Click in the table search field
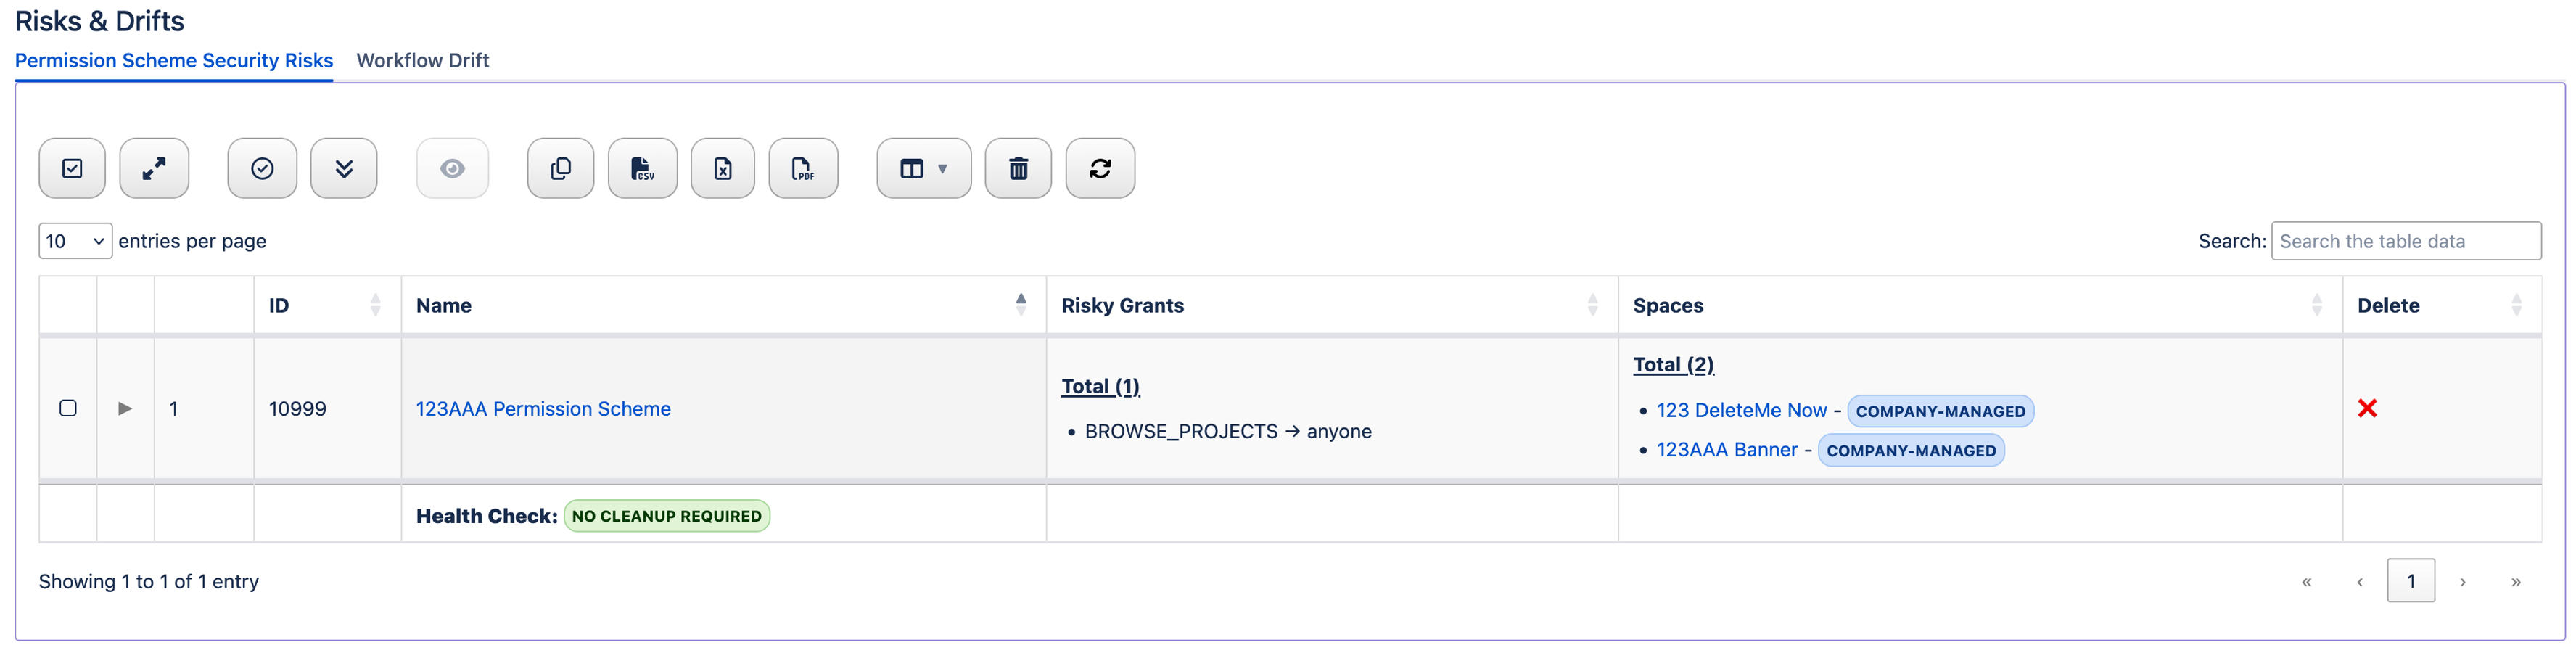Screen dimensions: 2576x653 click(x=2406, y=240)
